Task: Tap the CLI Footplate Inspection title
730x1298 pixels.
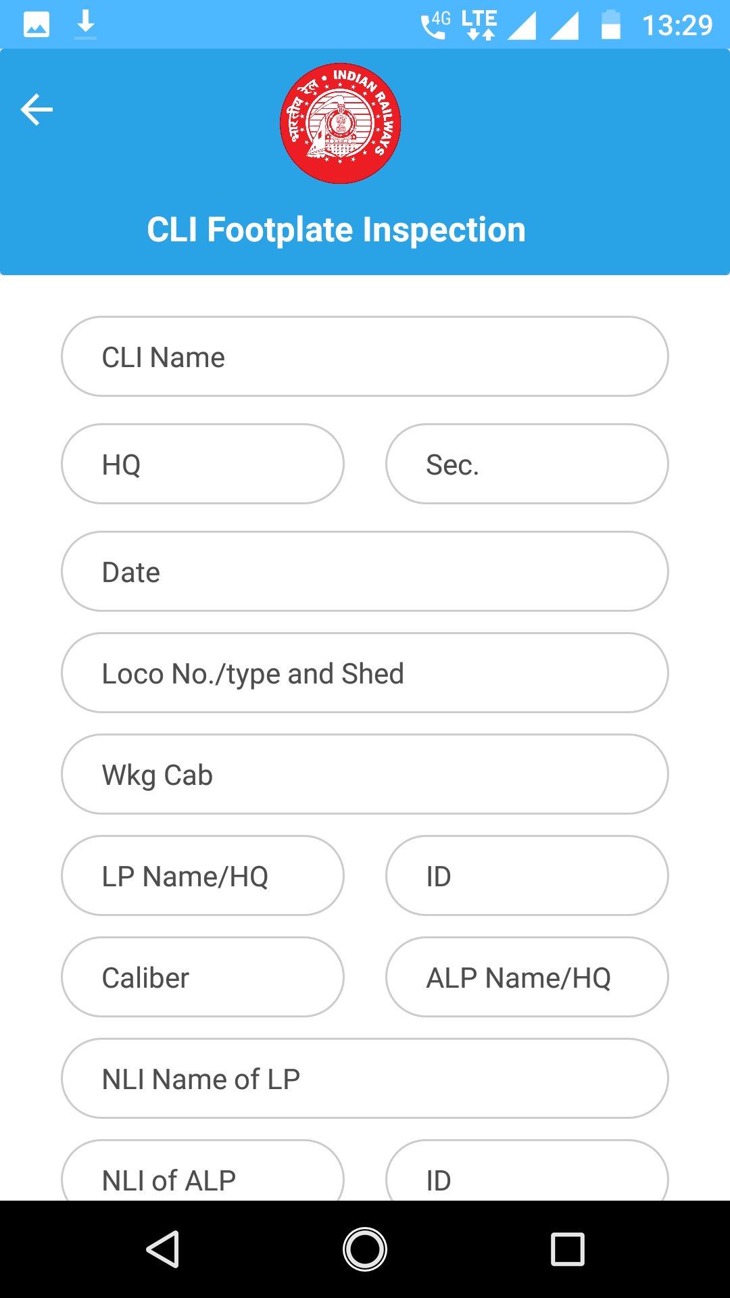Action: click(336, 230)
